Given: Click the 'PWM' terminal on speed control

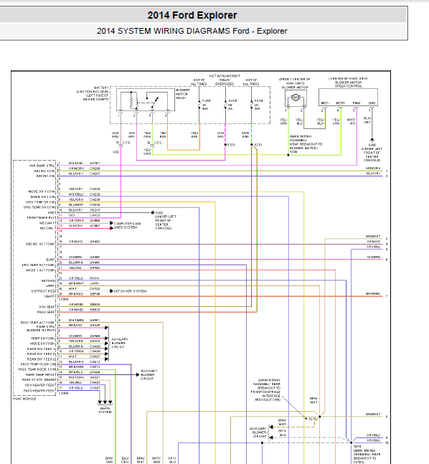Looking at the screenshot, I should (x=356, y=103).
